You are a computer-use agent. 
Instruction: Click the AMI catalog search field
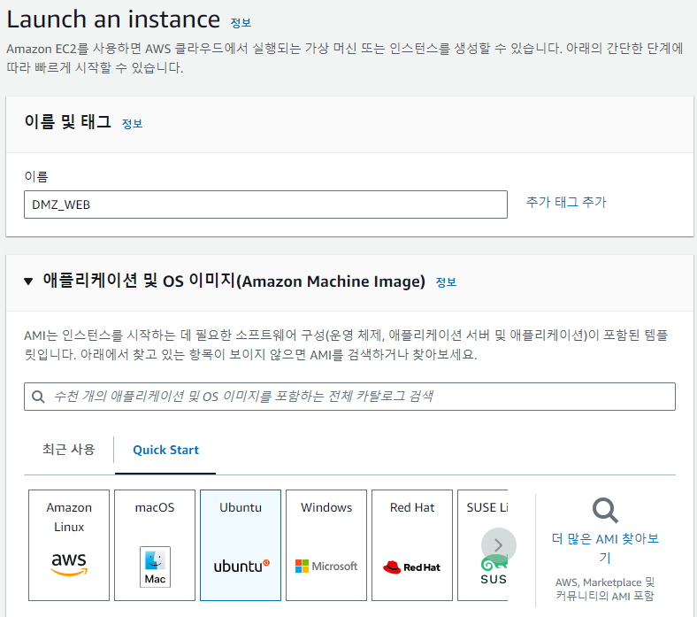(350, 397)
